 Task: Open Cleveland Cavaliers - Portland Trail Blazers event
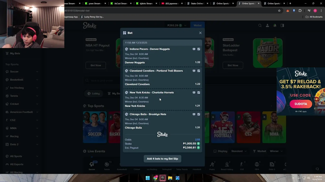point(156,71)
